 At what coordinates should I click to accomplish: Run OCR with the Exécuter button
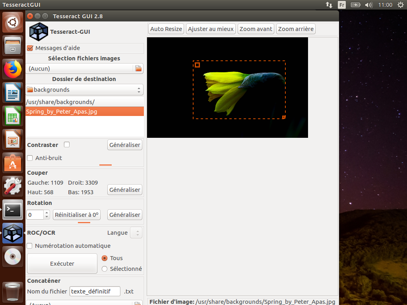[62, 264]
